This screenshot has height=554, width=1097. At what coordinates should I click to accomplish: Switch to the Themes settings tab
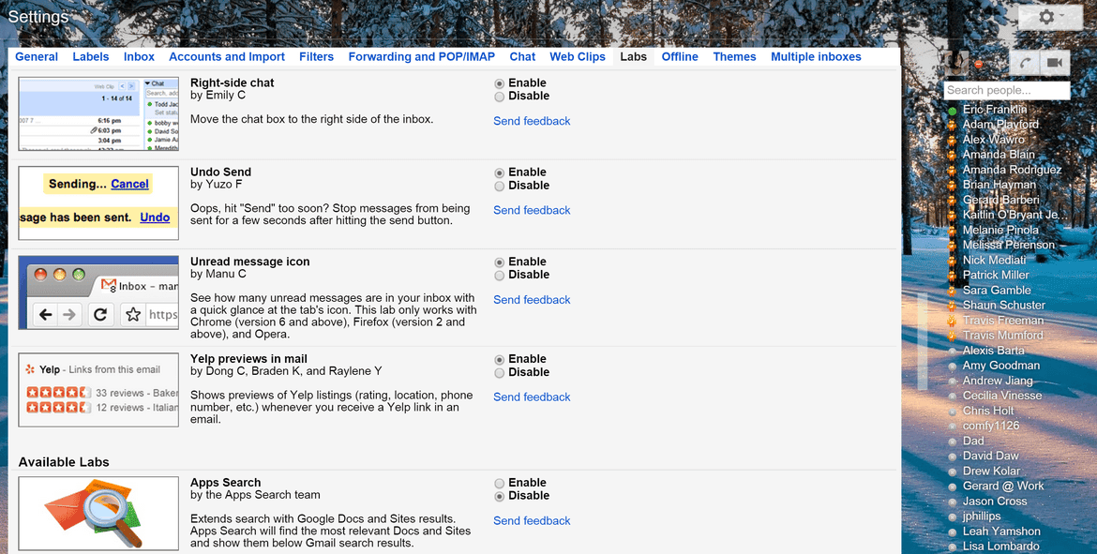[734, 56]
